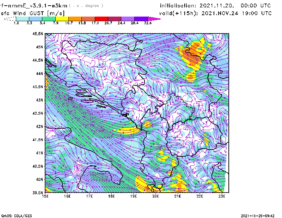Image resolution: width=282 pixels, height=218 pixels.
Task: Click latitude label 44N
Action: [39, 73]
